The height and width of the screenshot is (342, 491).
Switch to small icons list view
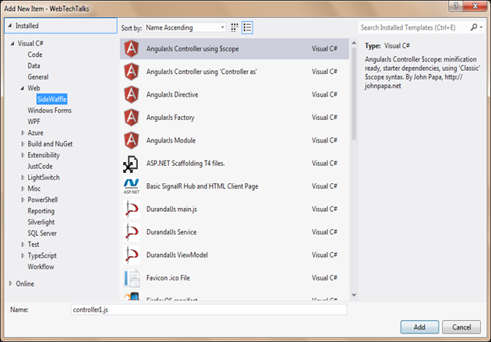(x=247, y=27)
